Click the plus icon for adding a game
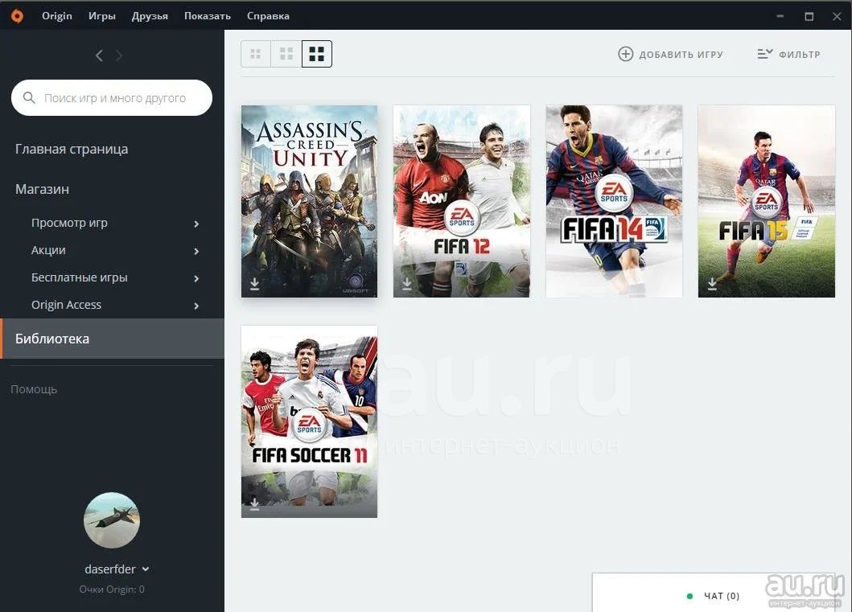The height and width of the screenshot is (612, 852). coord(625,54)
